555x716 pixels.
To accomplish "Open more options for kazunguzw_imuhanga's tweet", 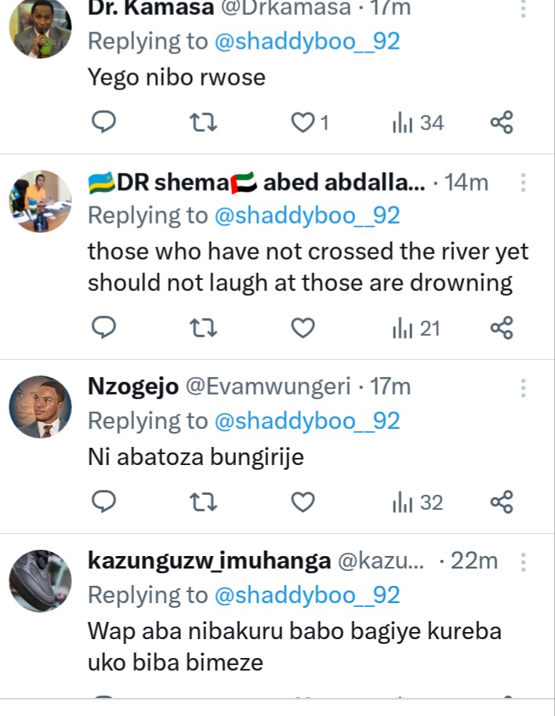I will [x=523, y=562].
